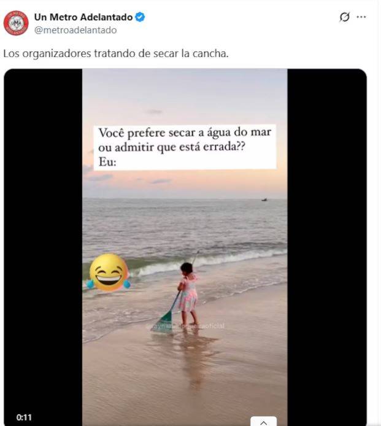This screenshot has height=426, width=381.
Task: Click the left black letterbox bar
Action: click(x=43, y=239)
